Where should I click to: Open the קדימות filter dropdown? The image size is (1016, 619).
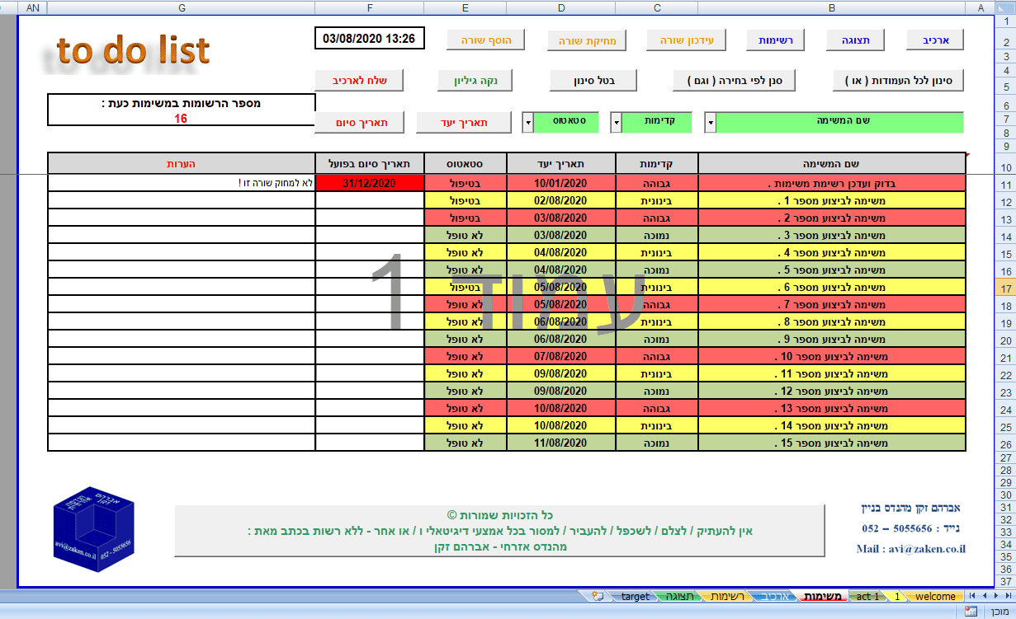click(616, 123)
